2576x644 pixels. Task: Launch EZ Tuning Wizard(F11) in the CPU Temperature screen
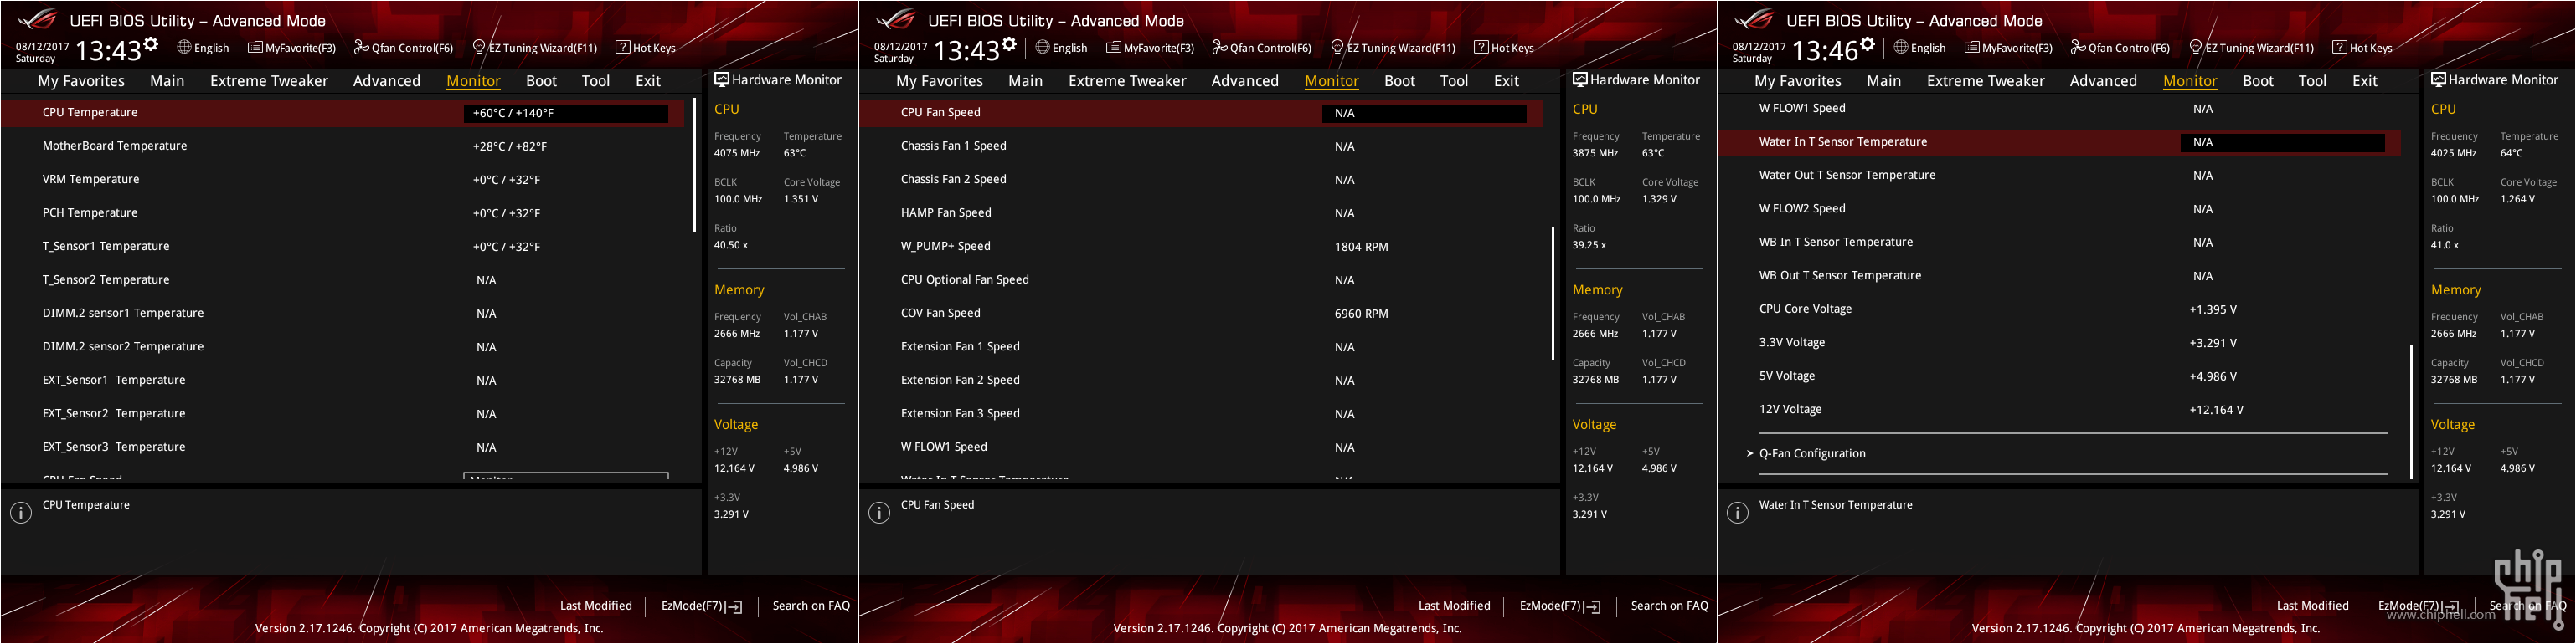535,47
